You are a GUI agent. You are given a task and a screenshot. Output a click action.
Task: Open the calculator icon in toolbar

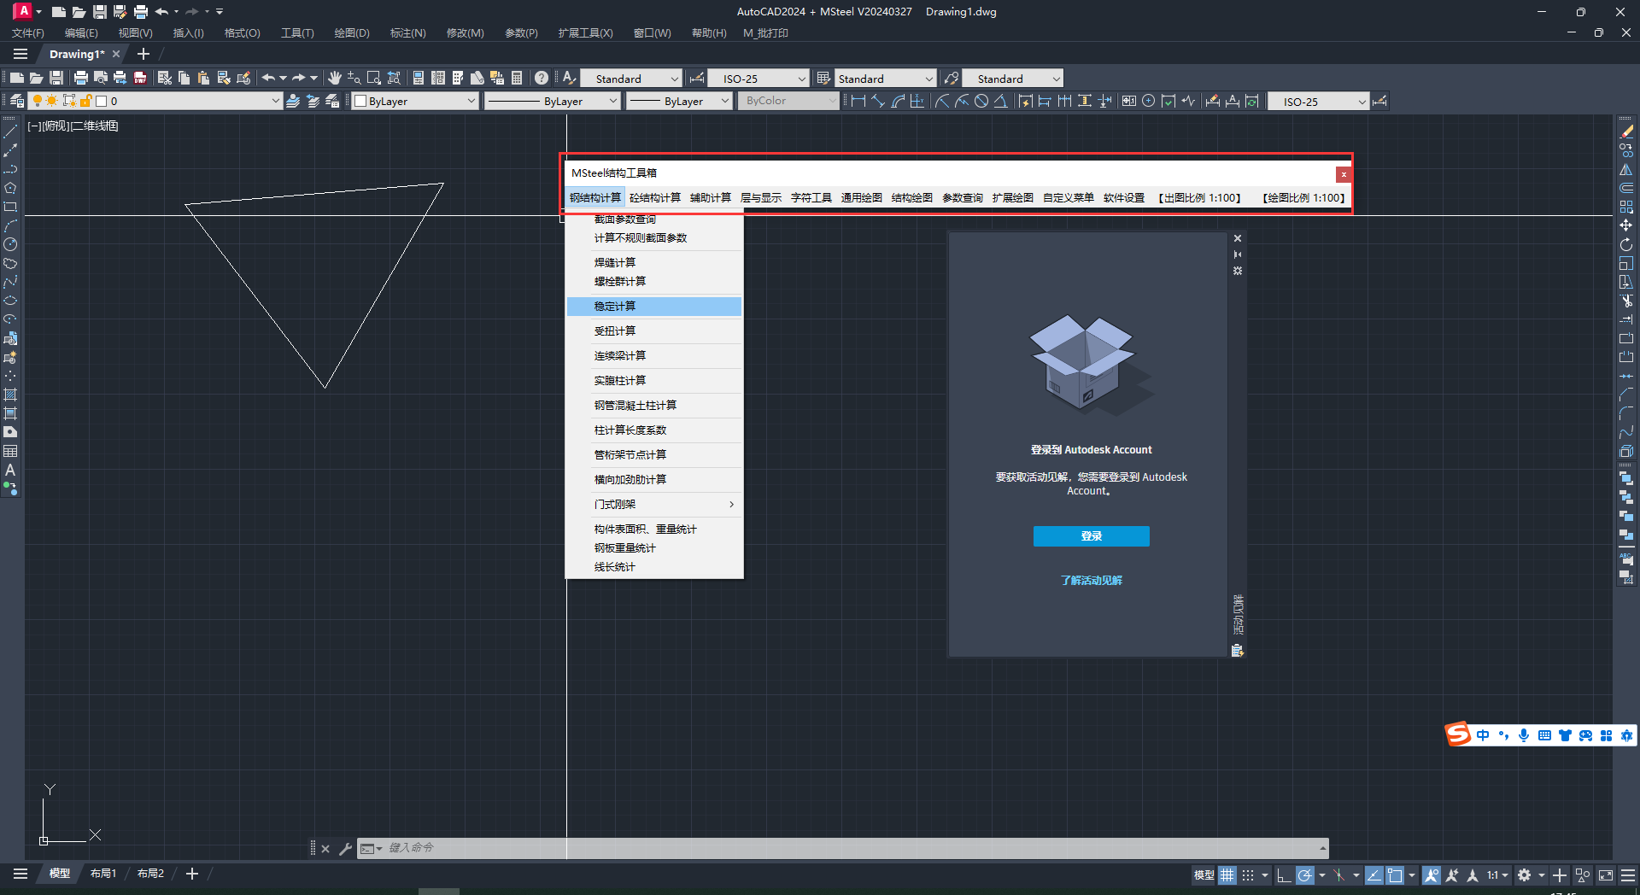[x=517, y=79]
